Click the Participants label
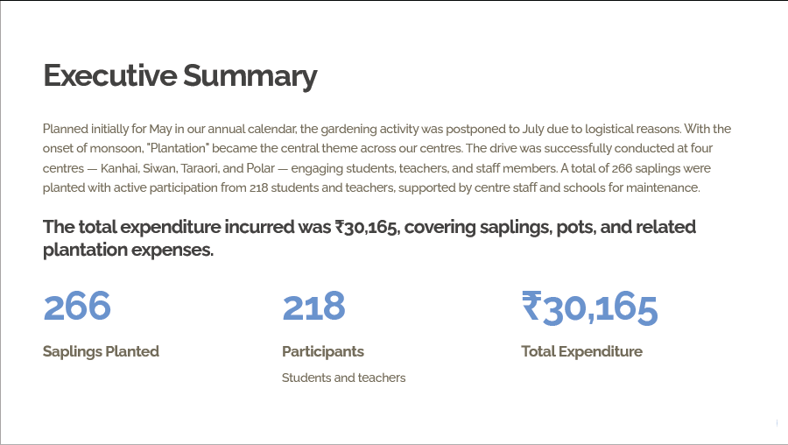Viewport: 788px width, 445px height. [x=322, y=351]
